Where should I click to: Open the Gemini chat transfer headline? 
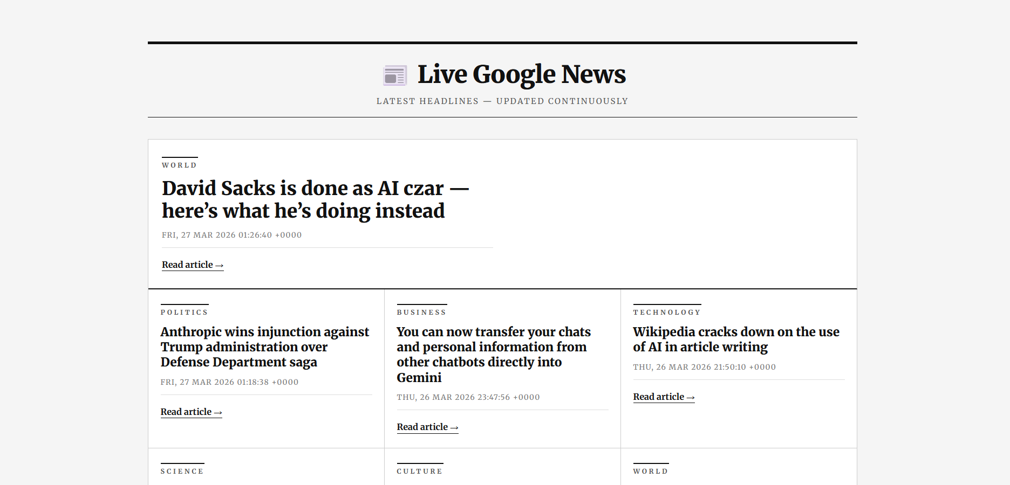494,355
